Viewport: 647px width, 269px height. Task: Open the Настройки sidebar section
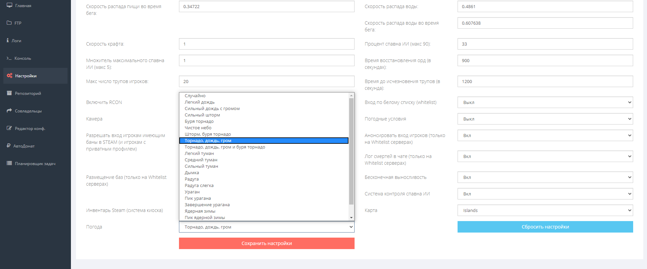pos(26,76)
